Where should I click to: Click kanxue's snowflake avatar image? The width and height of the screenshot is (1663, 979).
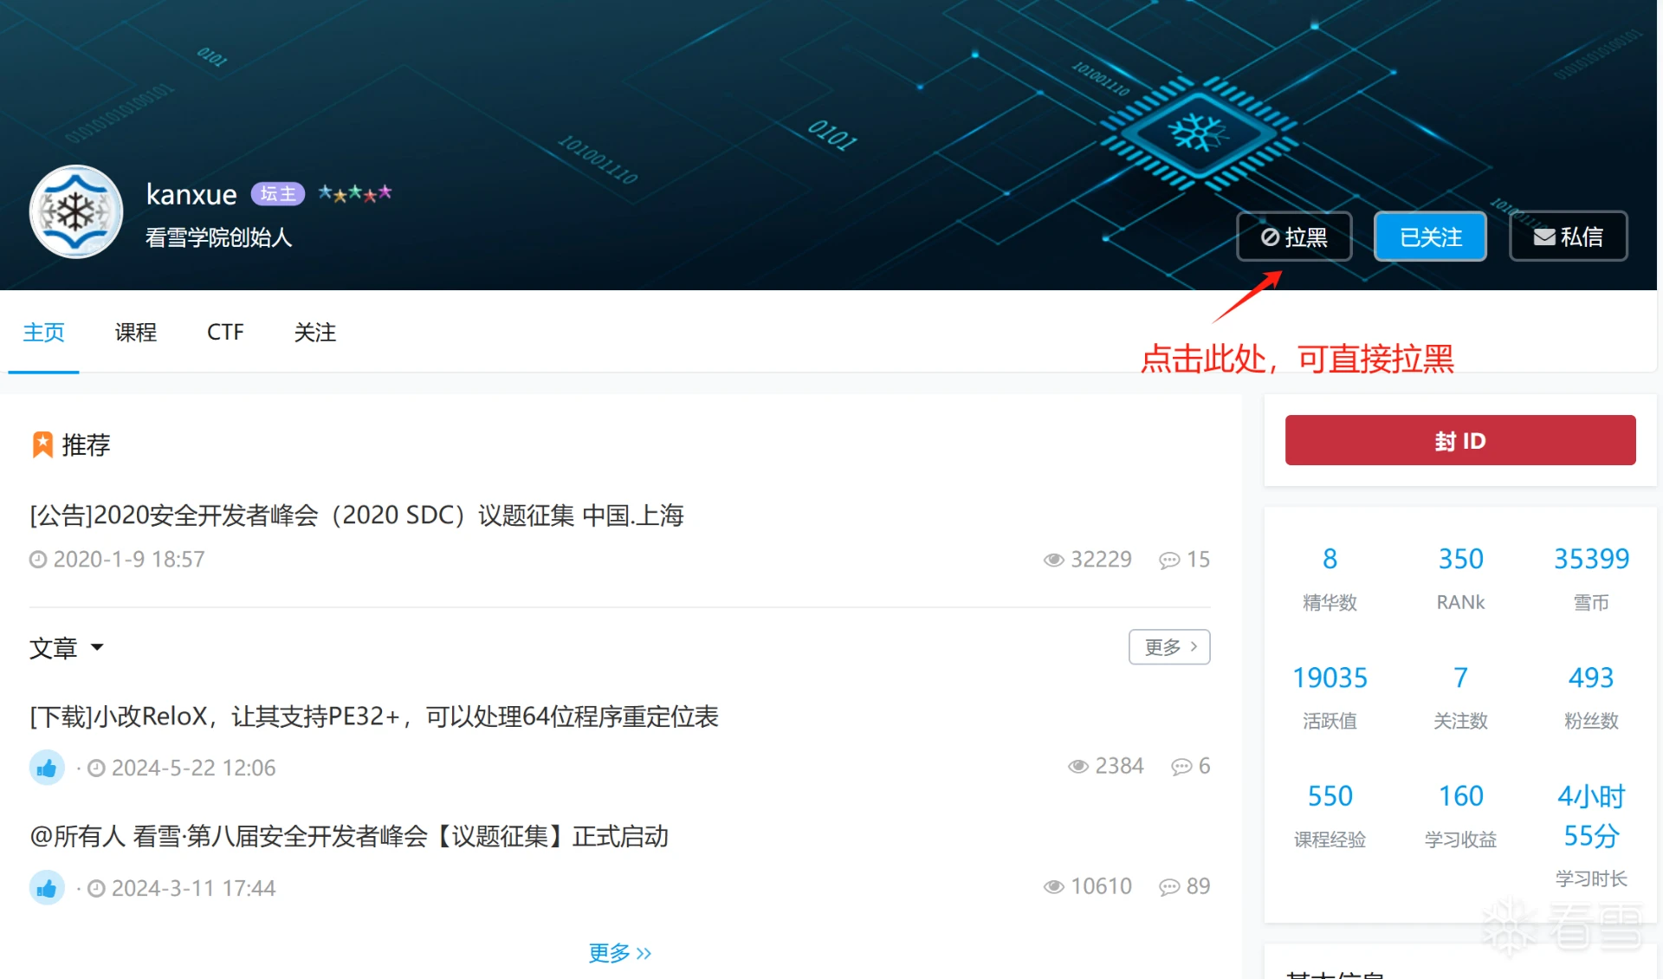(76, 212)
